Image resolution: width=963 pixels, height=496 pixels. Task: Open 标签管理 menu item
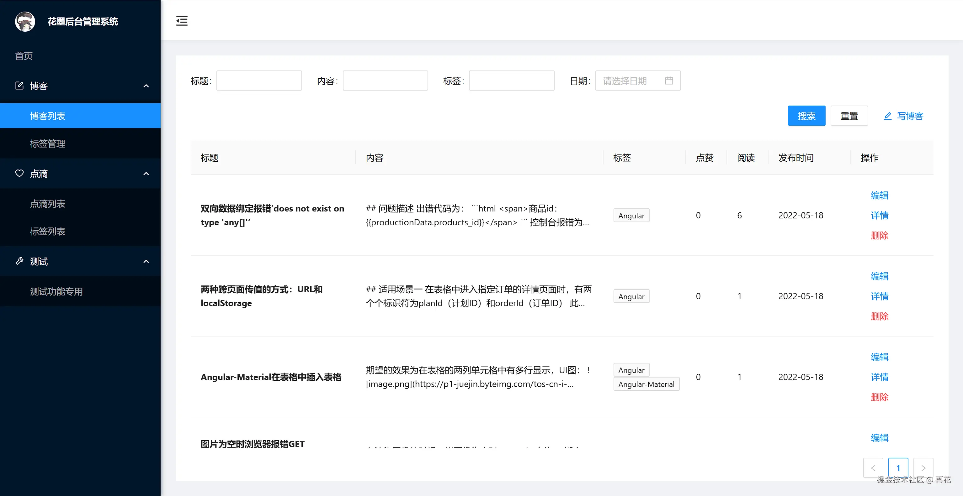(x=47, y=144)
